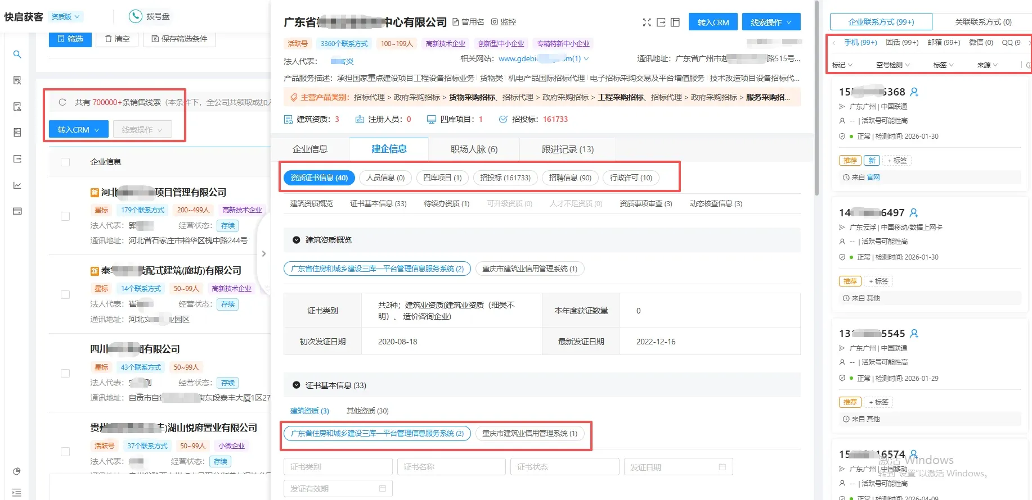1032x500 pixels.
Task: Open the card wallet icon in left sidebar
Action: (x=17, y=211)
